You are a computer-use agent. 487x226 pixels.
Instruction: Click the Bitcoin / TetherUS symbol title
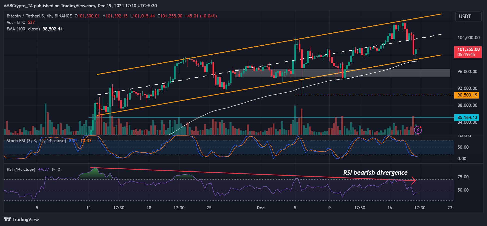pos(39,16)
